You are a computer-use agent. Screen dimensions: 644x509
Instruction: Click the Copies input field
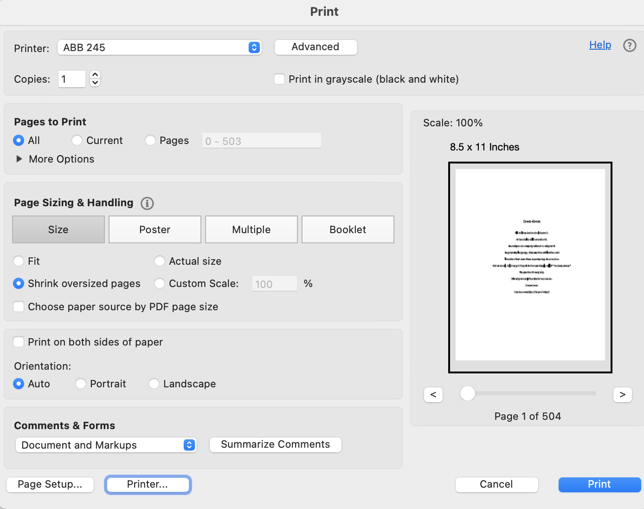[x=72, y=79]
